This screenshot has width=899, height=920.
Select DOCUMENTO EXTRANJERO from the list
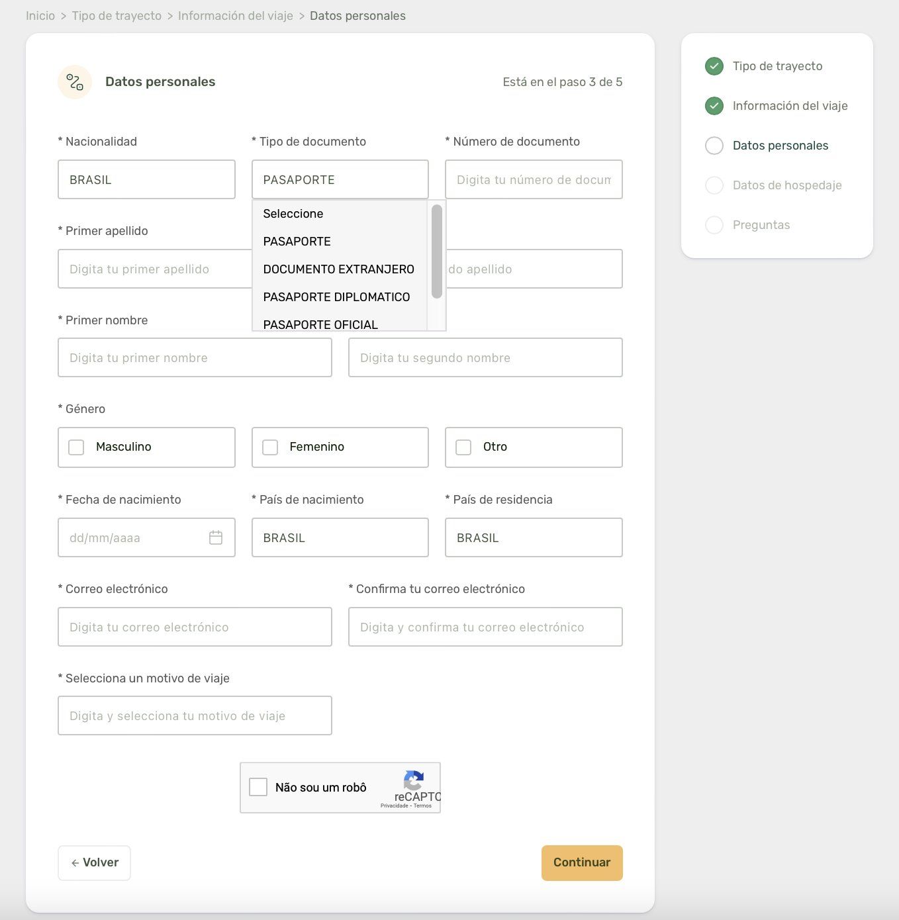pos(339,269)
